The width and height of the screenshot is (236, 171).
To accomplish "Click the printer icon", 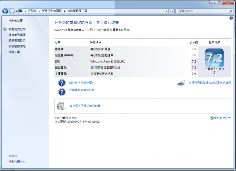I will [181, 83].
